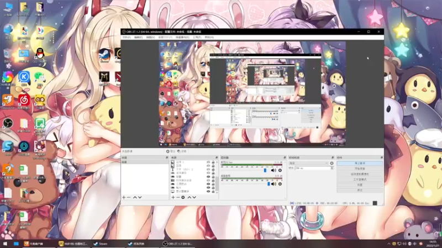442x248 pixels.
Task: Open Steam shortcut on the desktop
Action: [x=104, y=56]
